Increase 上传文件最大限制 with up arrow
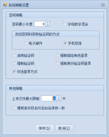Image resolution: width=109 pixels, height=137 pixels. point(59,97)
